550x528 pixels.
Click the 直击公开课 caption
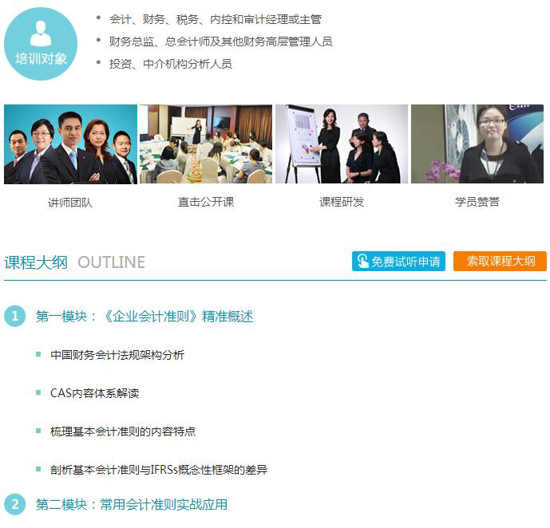[206, 202]
